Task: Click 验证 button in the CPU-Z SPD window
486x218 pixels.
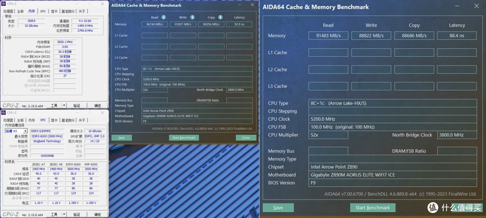Action: (76, 214)
